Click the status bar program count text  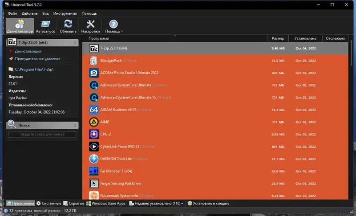click(43, 211)
